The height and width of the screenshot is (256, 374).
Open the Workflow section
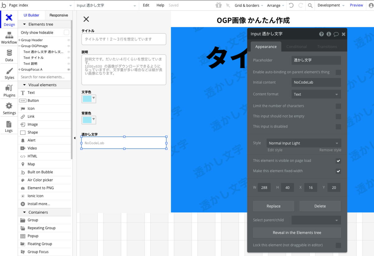(9, 38)
